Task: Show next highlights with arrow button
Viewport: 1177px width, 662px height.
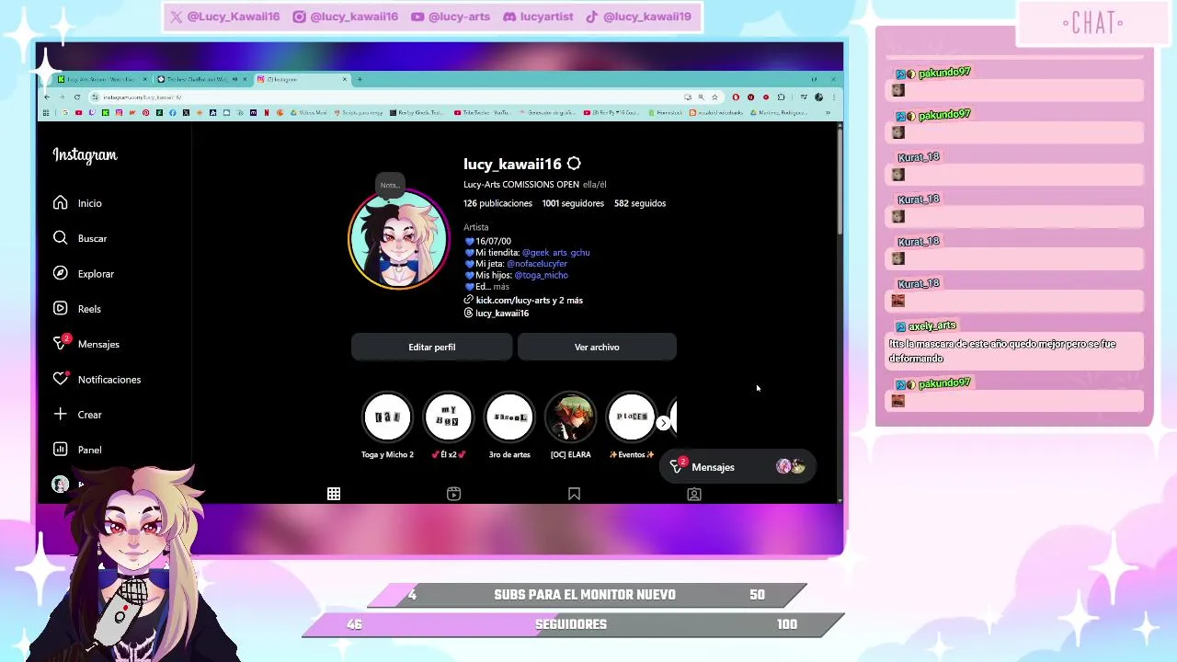Action: (663, 423)
